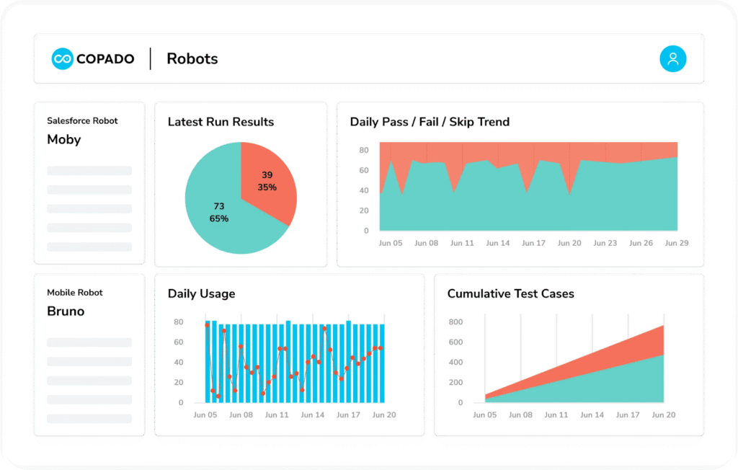Screen dimensions: 738x470
Task: Click Jun 20 label in Cumulative Test Cases
Action: click(663, 414)
